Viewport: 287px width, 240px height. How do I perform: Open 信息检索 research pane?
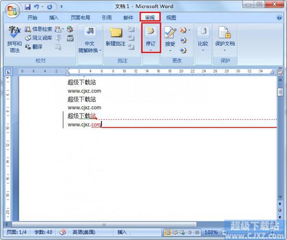(x=38, y=29)
